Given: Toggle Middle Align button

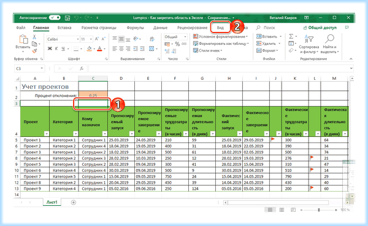Looking at the screenshot, I should tap(121, 39).
